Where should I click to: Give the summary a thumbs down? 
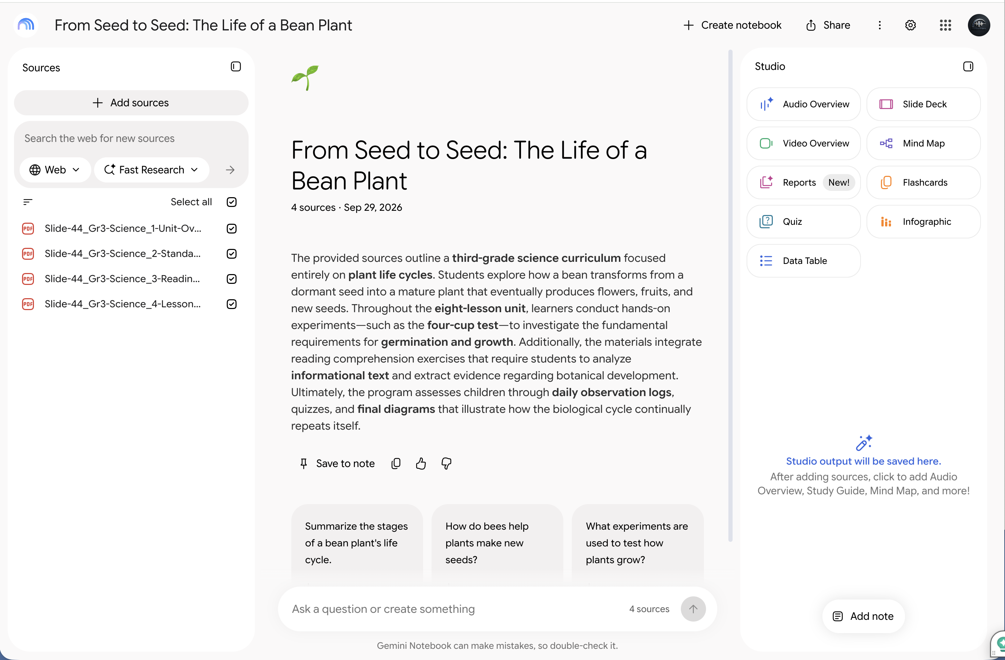tap(446, 463)
